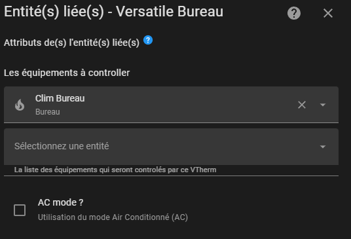Click the separator line below the VTherm helper text
This screenshot has width=351, height=239.
pyautogui.click(x=171, y=176)
